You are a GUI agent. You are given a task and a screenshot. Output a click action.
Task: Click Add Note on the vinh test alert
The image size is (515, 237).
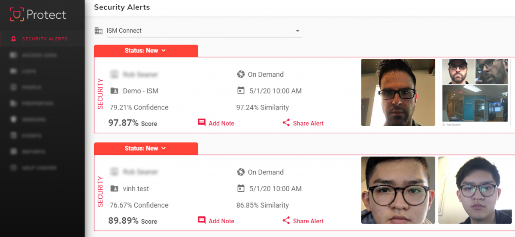(221, 221)
